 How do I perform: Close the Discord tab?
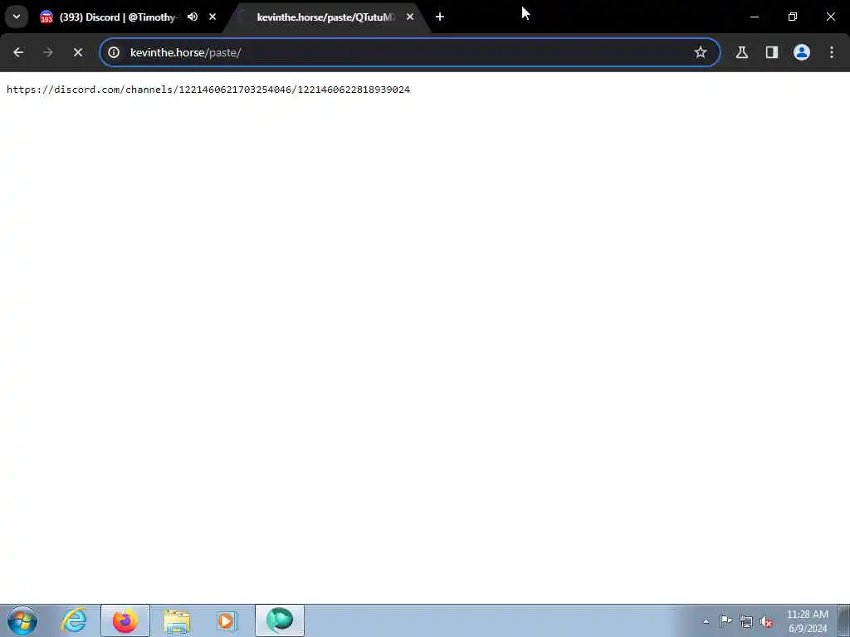212,17
